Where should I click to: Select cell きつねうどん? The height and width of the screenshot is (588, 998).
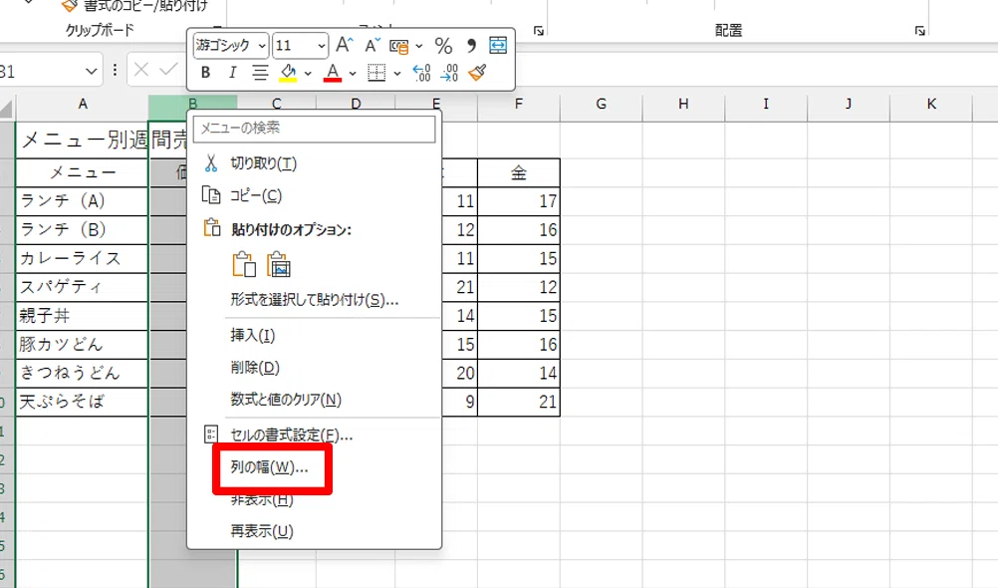click(82, 374)
